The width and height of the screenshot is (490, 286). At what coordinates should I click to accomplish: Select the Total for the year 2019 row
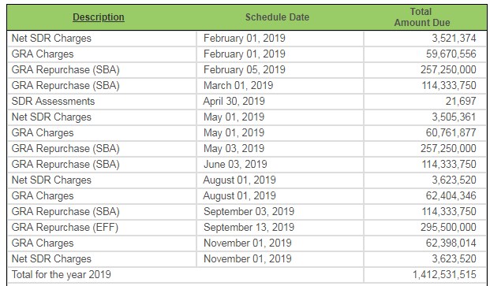pos(247,275)
